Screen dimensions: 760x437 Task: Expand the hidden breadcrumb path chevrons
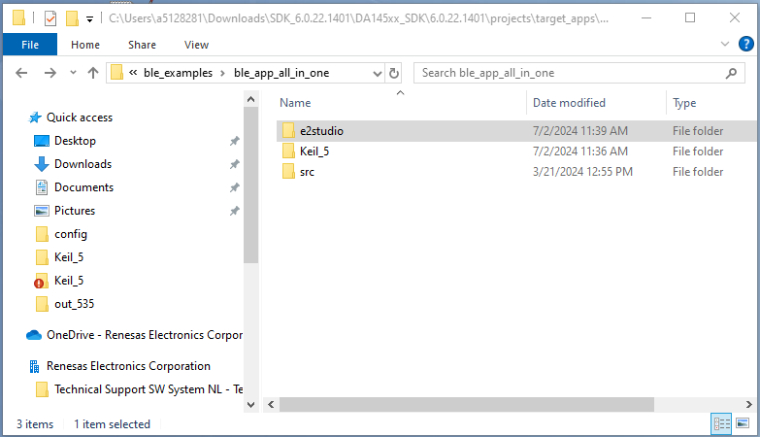point(133,73)
